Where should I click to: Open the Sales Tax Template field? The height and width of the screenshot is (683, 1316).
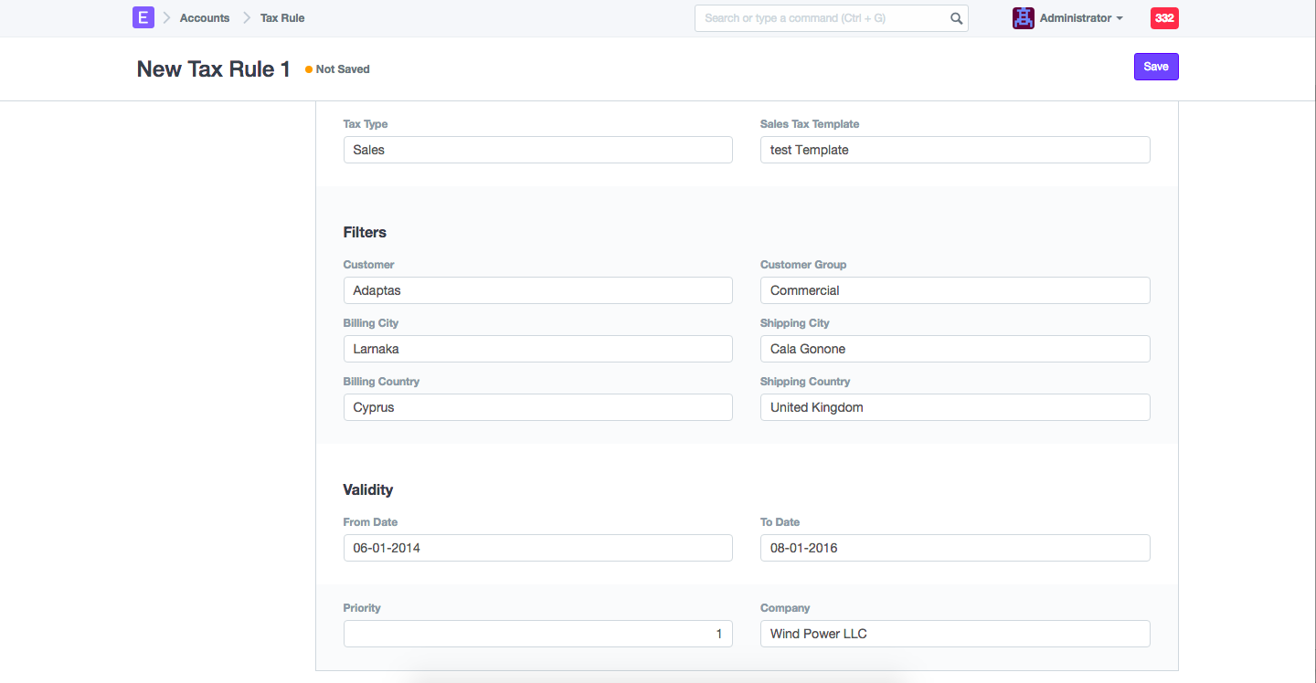(x=954, y=150)
